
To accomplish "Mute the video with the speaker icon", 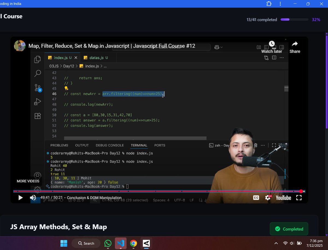I will 33,198.
